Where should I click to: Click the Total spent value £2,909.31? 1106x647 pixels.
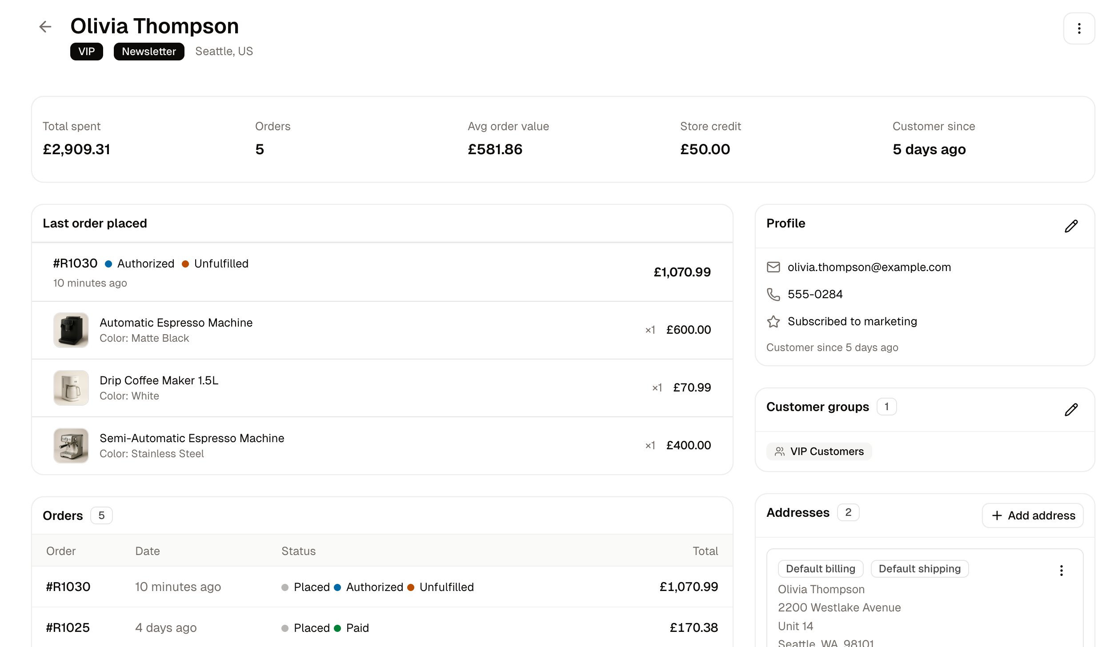pyautogui.click(x=76, y=149)
